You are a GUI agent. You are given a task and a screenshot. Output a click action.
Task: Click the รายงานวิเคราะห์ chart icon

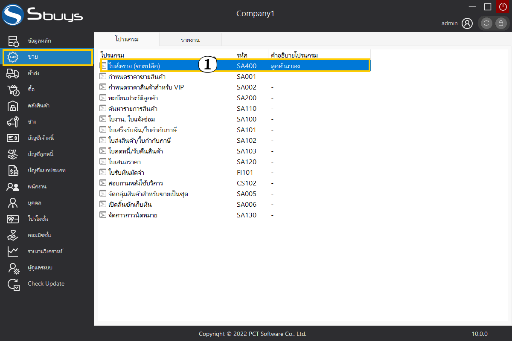(13, 251)
